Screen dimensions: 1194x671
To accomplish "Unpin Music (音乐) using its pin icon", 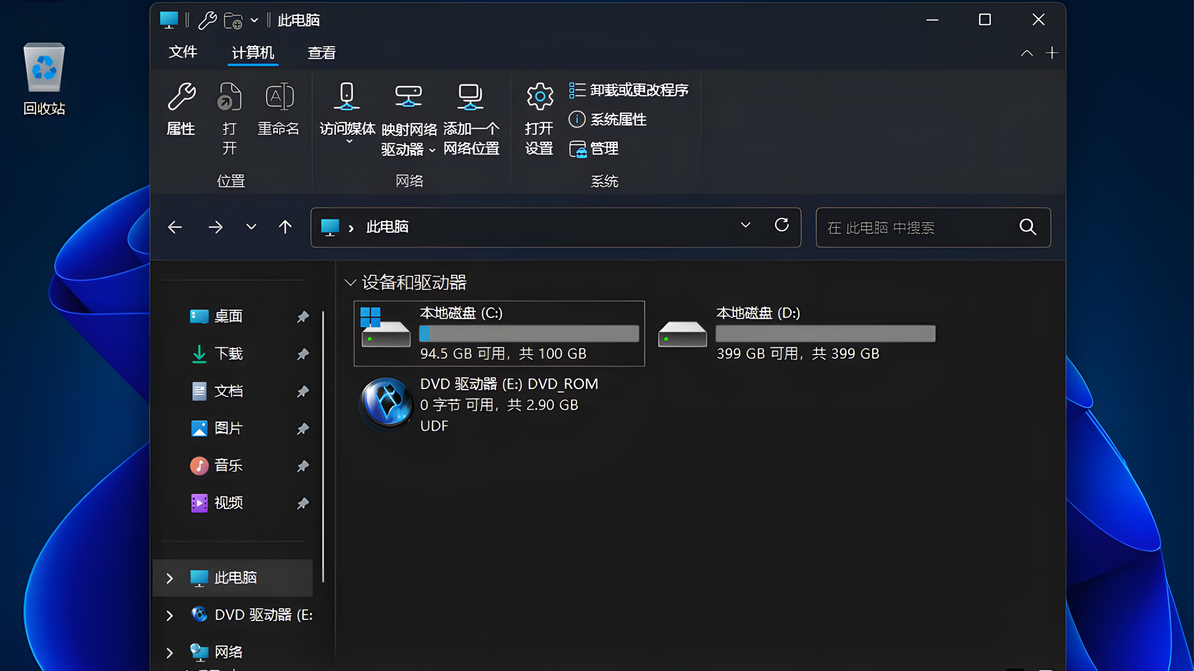I will click(x=303, y=466).
